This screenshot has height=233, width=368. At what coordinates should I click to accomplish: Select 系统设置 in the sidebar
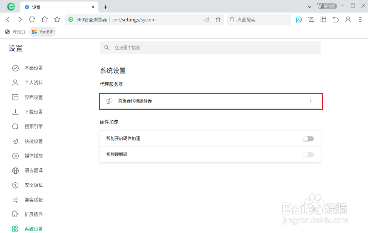[27, 229]
